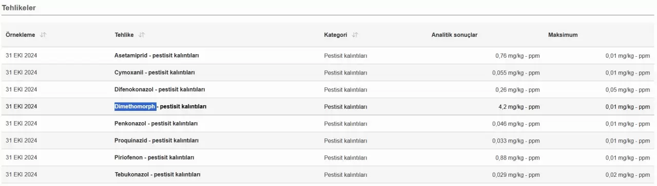
Task: Open Asetamiprid - pestisit kalıntıları entry
Action: pos(157,56)
